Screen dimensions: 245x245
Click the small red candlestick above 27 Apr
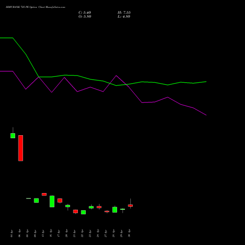[107, 211]
